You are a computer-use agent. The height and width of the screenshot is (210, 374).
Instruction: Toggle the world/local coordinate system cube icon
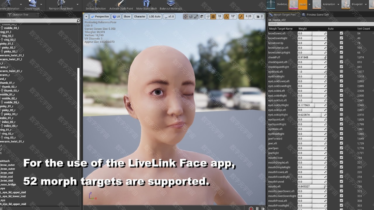tap(202, 17)
